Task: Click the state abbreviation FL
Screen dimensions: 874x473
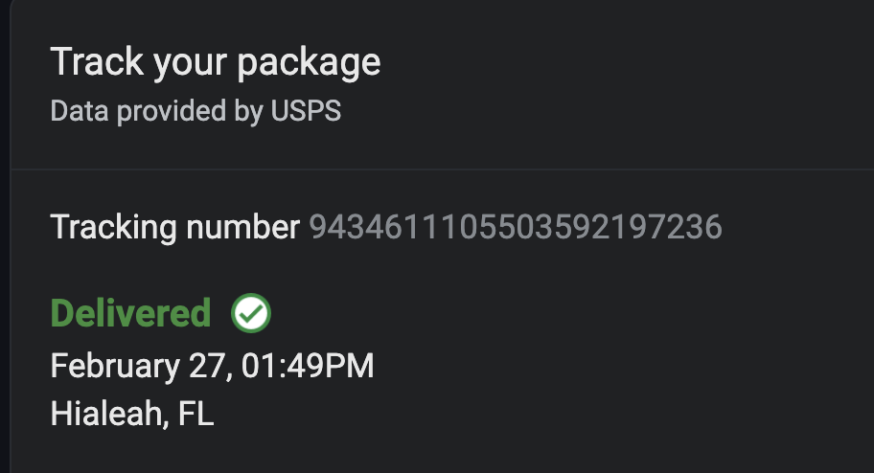Action: pos(196,414)
